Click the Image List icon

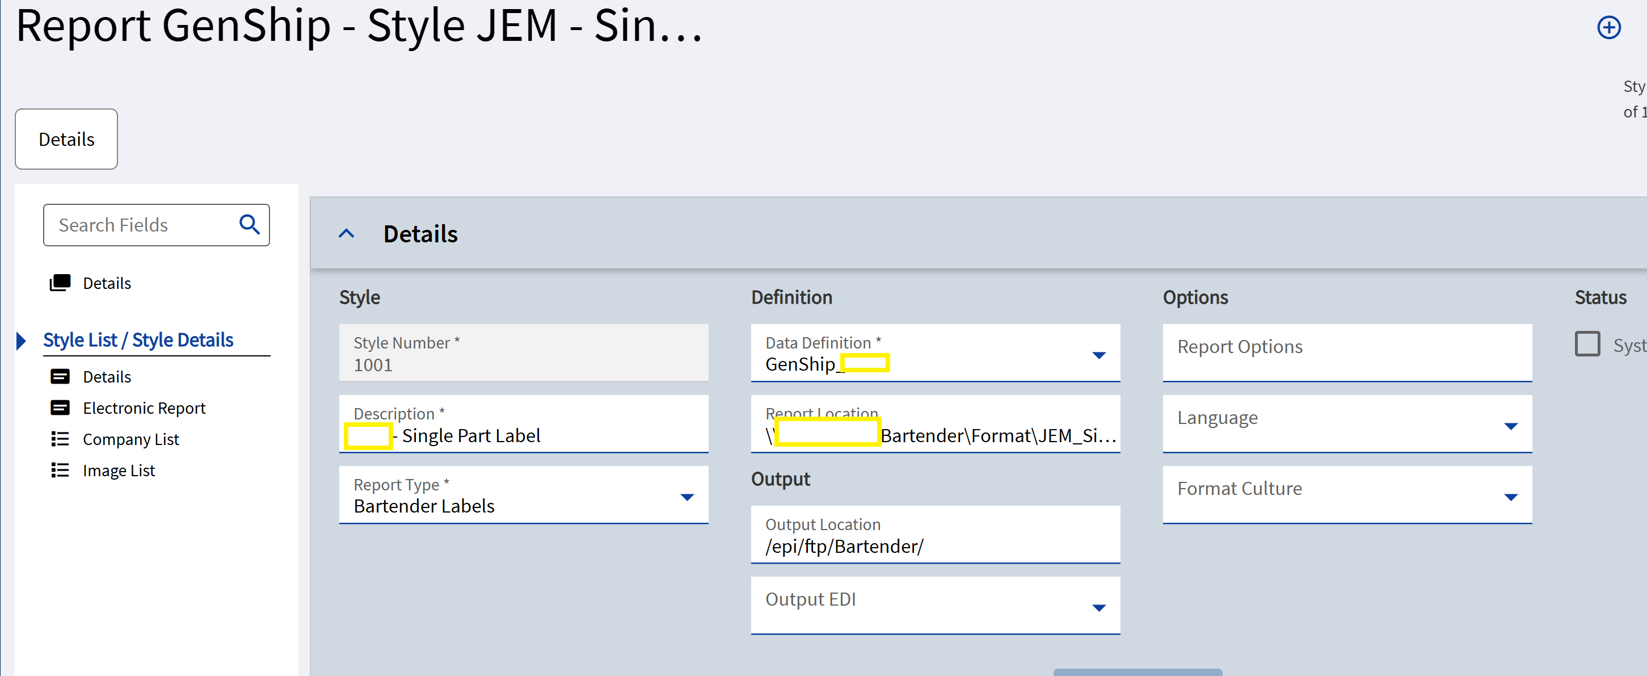pos(60,470)
